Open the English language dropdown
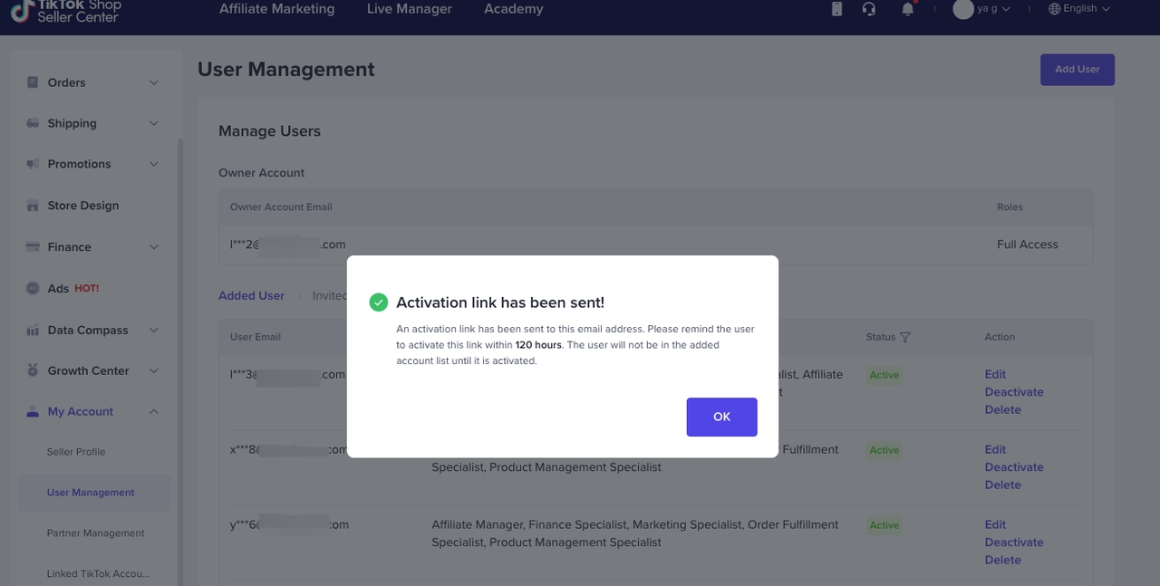Viewport: 1160px width, 586px height. pyautogui.click(x=1078, y=9)
